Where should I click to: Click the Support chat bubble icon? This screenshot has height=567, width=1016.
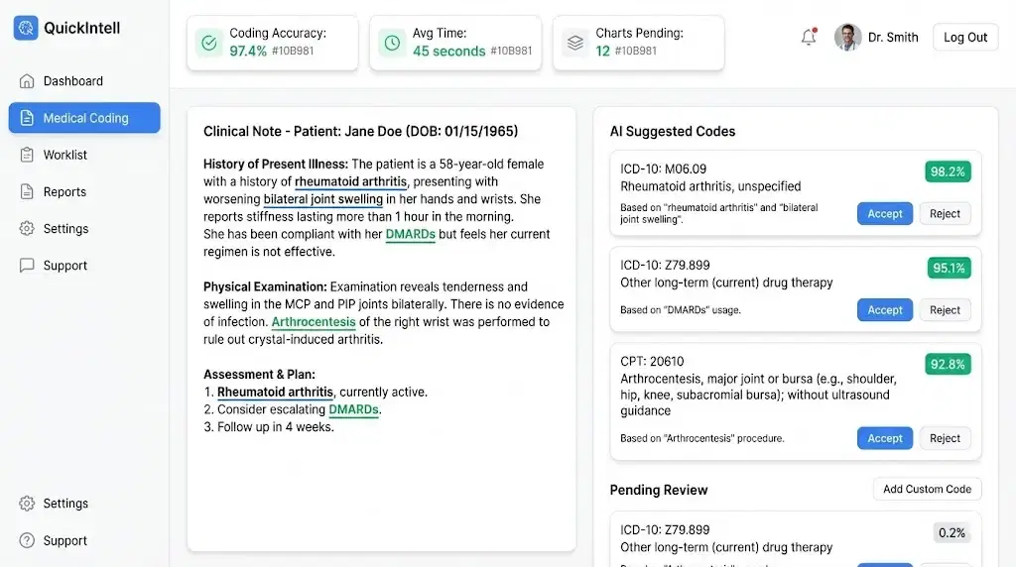[27, 266]
